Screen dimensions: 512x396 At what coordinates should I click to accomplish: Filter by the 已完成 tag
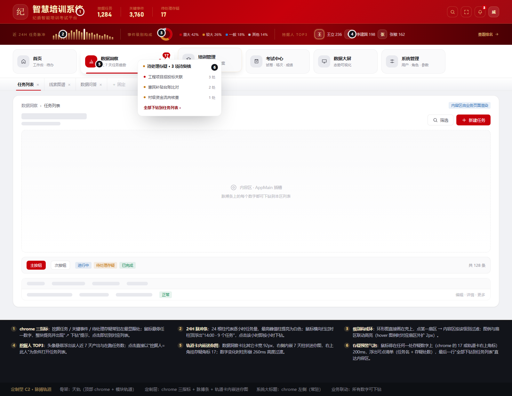(127, 265)
